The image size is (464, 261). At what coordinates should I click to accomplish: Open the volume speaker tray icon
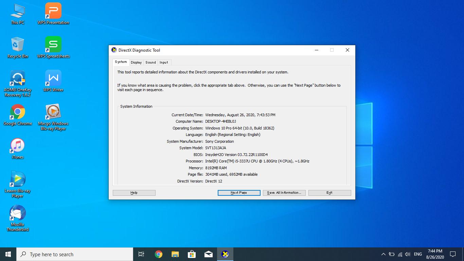pos(408,254)
